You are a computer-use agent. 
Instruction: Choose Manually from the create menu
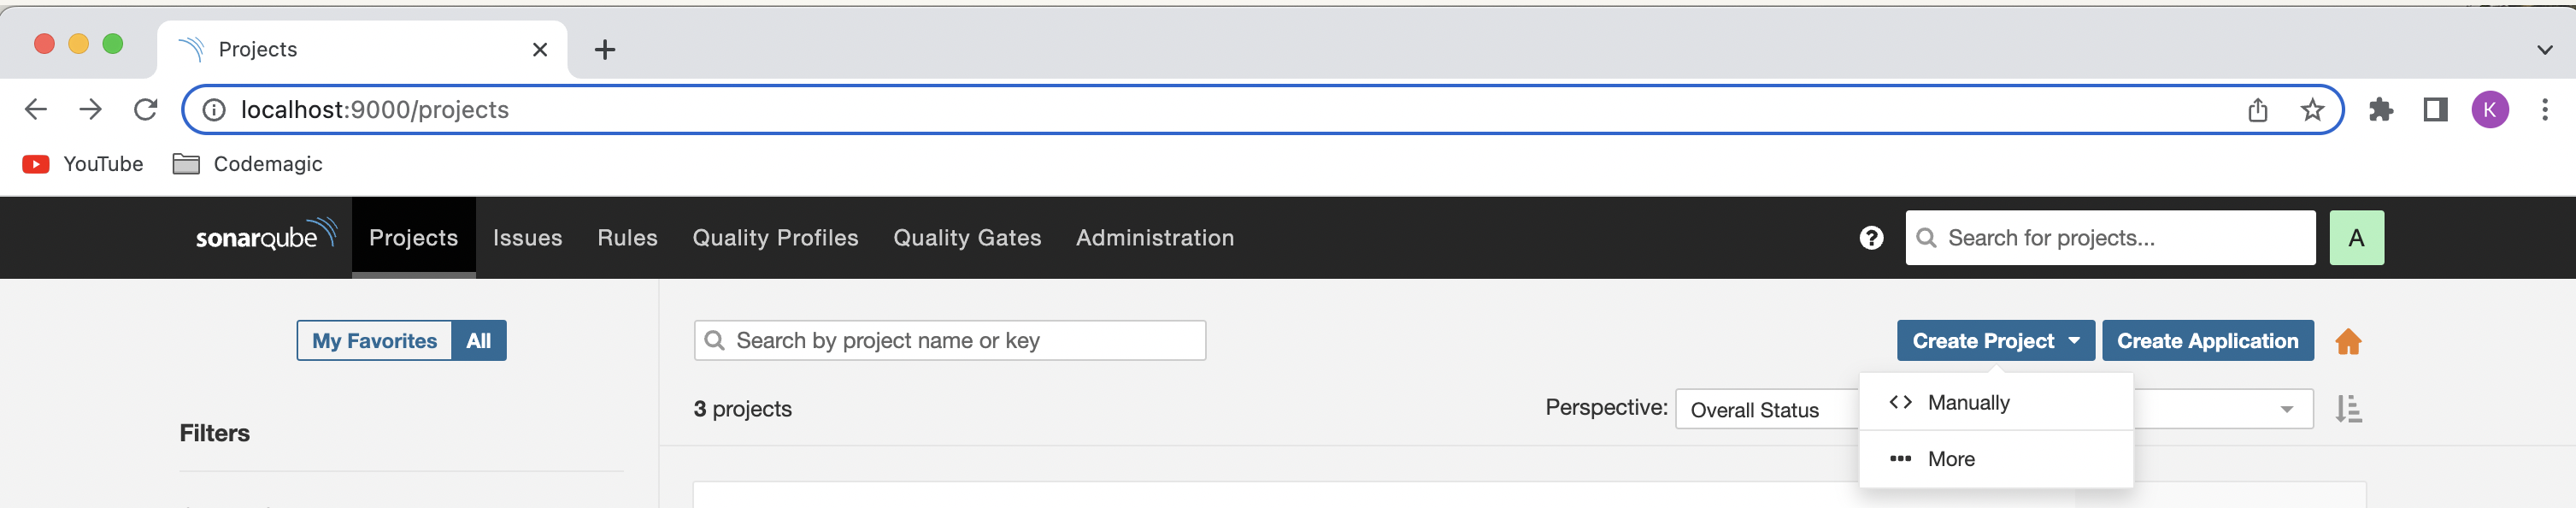pyautogui.click(x=1968, y=403)
